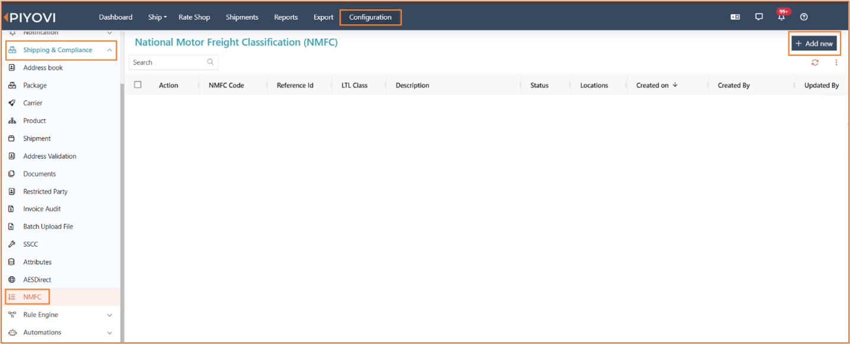Open the help question mark icon
Screen dimensions: 850x344
click(804, 17)
